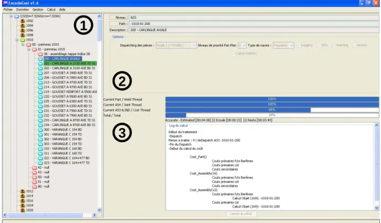The height and width of the screenshot is (223, 381).
Task: Click the folder icon of 219 - GOUSSET RENFORT
Action: coord(40,92)
